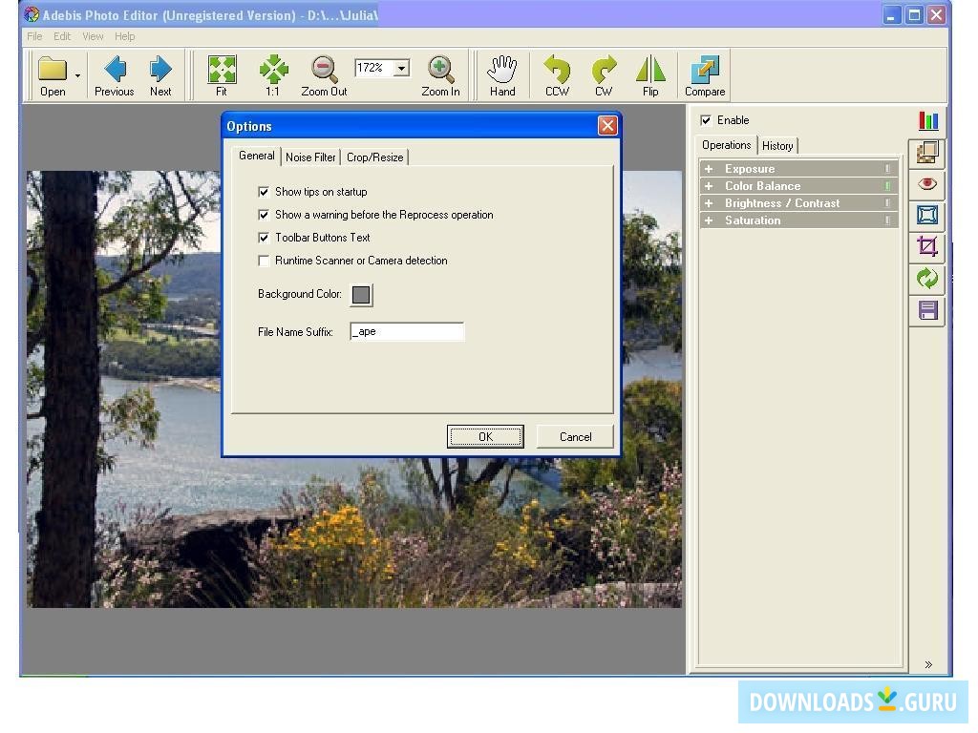978x733 pixels.
Task: Expand the Saturation section
Action: coord(709,220)
